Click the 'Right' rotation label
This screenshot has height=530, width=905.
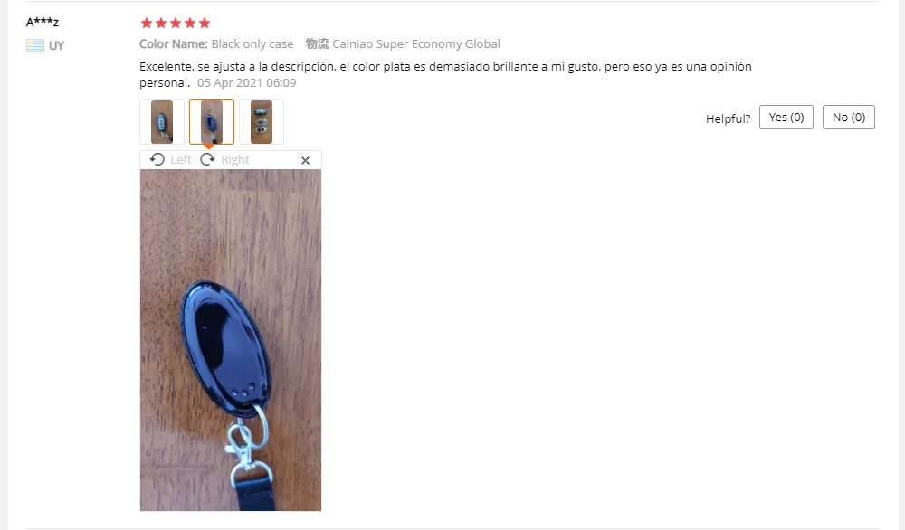235,160
